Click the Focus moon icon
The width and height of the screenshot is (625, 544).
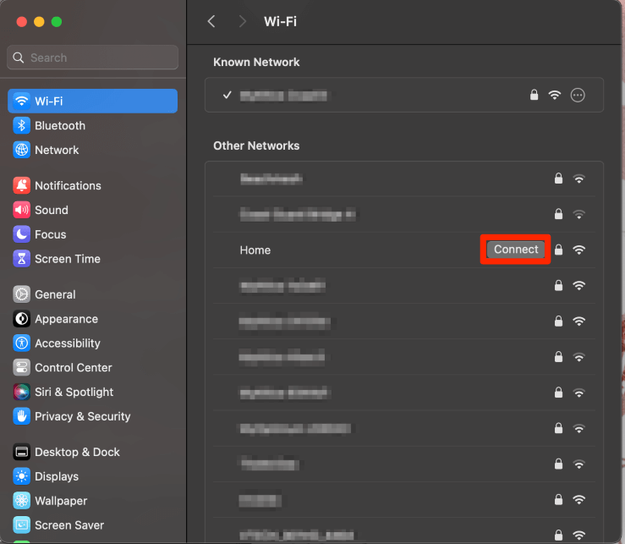point(21,234)
